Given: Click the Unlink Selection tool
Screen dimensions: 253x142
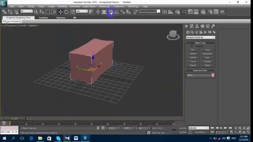Looking at the screenshot, I should click(10, 12).
